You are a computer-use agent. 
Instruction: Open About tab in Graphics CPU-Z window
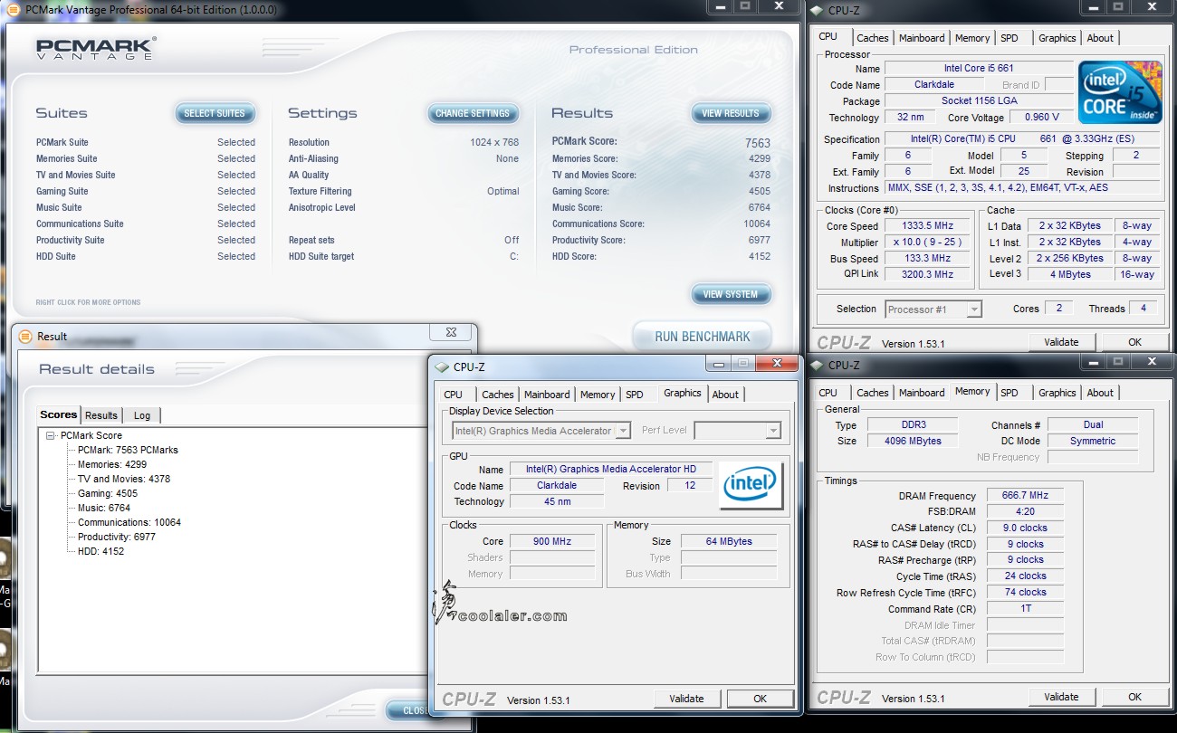[x=725, y=395]
